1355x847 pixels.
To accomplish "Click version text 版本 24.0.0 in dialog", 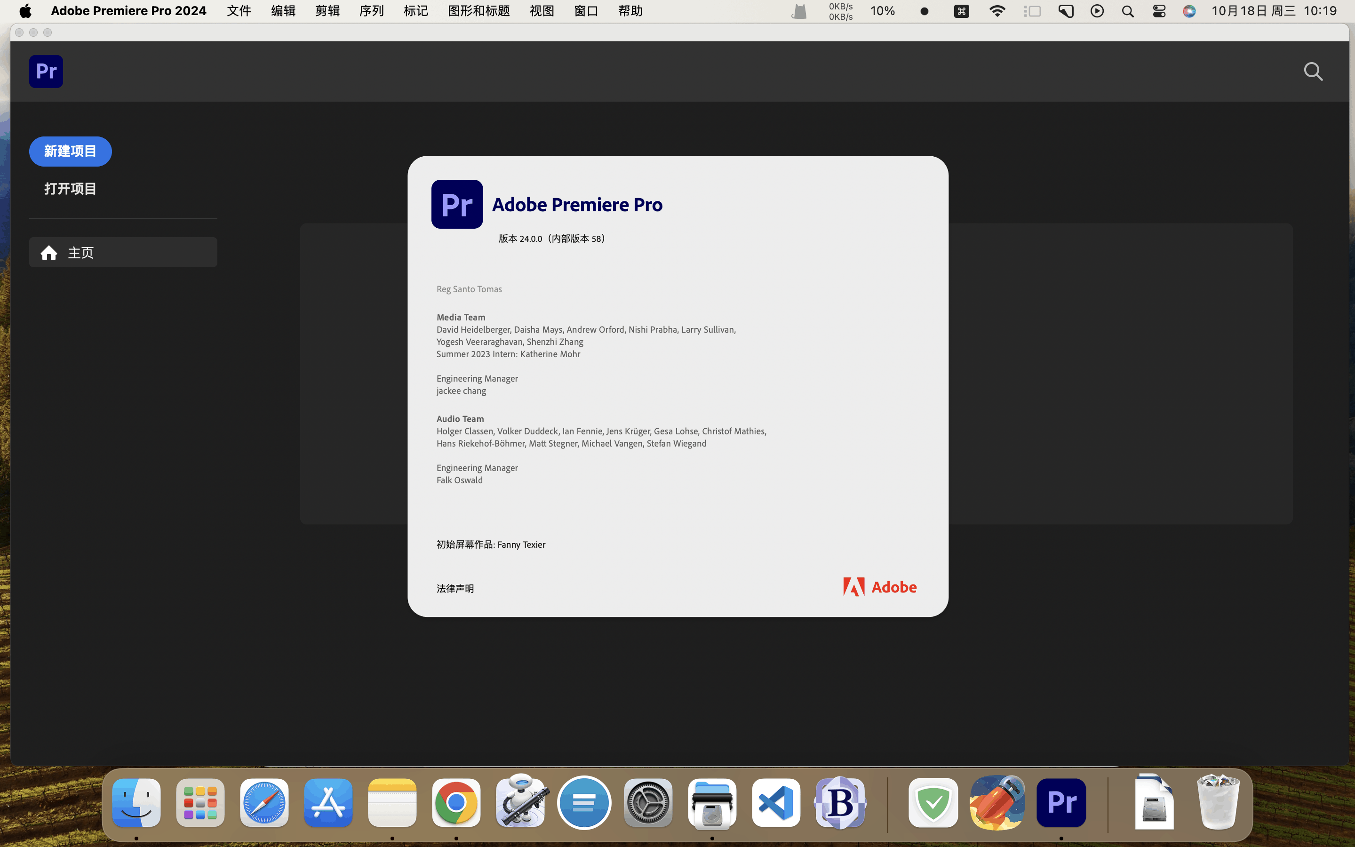I will pos(552,239).
